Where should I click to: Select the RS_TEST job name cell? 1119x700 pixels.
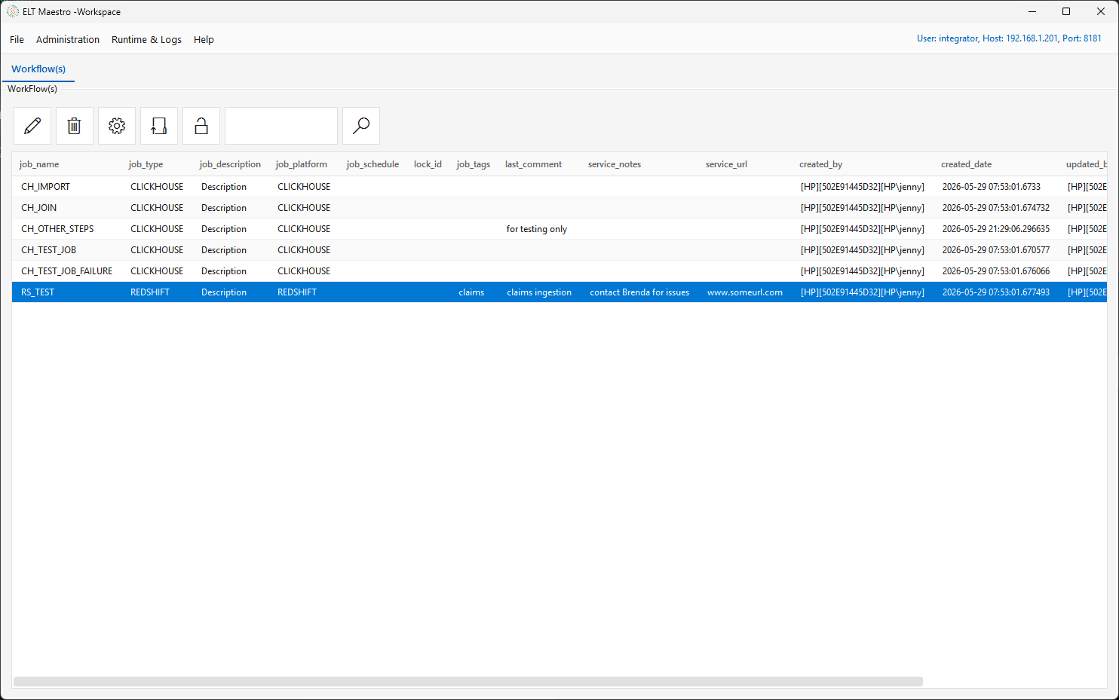pos(38,292)
